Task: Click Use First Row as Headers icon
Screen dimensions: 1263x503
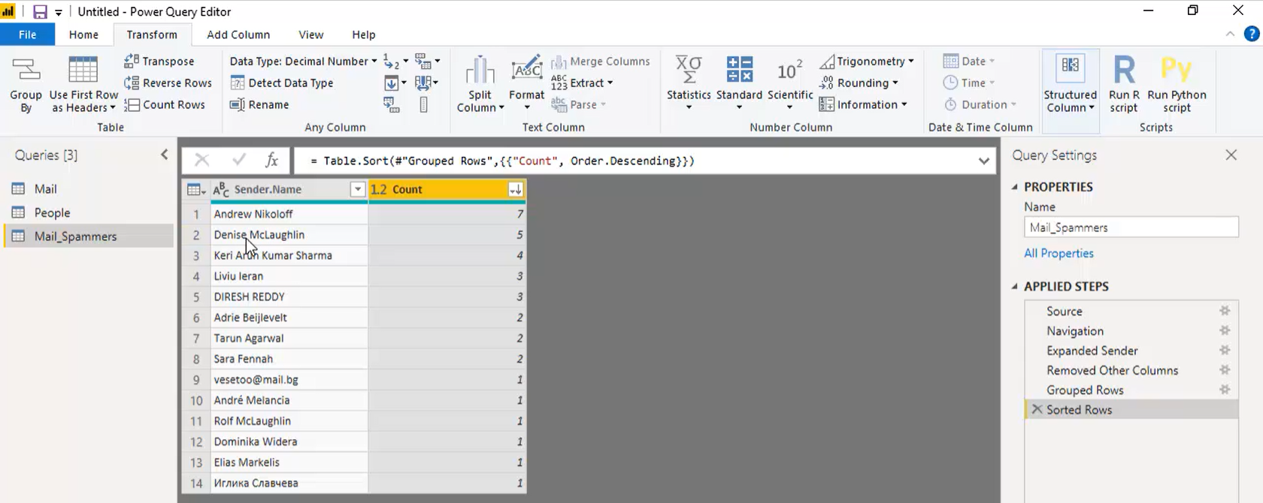Action: pyautogui.click(x=83, y=70)
